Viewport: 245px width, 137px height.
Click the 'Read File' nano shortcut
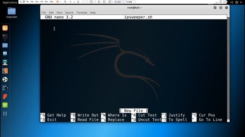point(85,119)
